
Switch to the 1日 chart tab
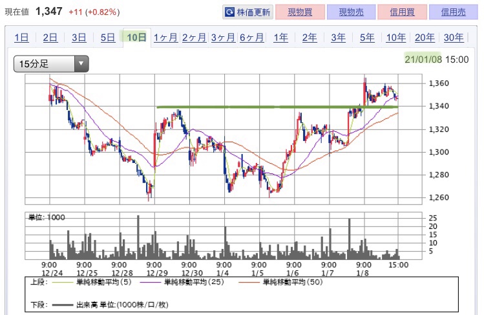pos(21,38)
